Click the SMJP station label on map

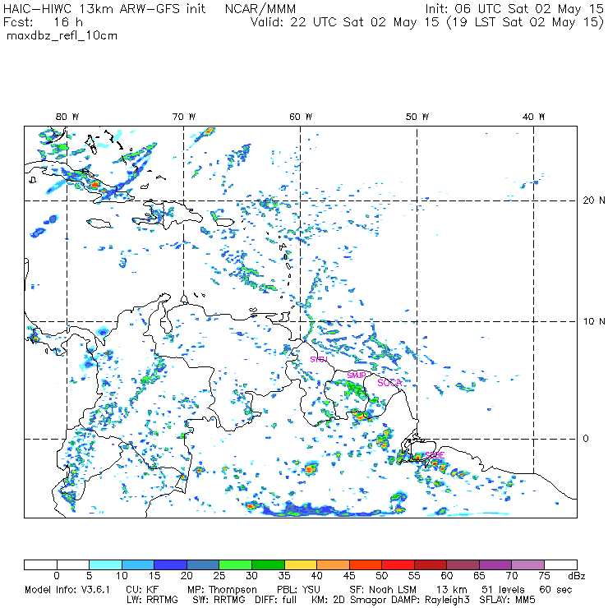(x=357, y=375)
